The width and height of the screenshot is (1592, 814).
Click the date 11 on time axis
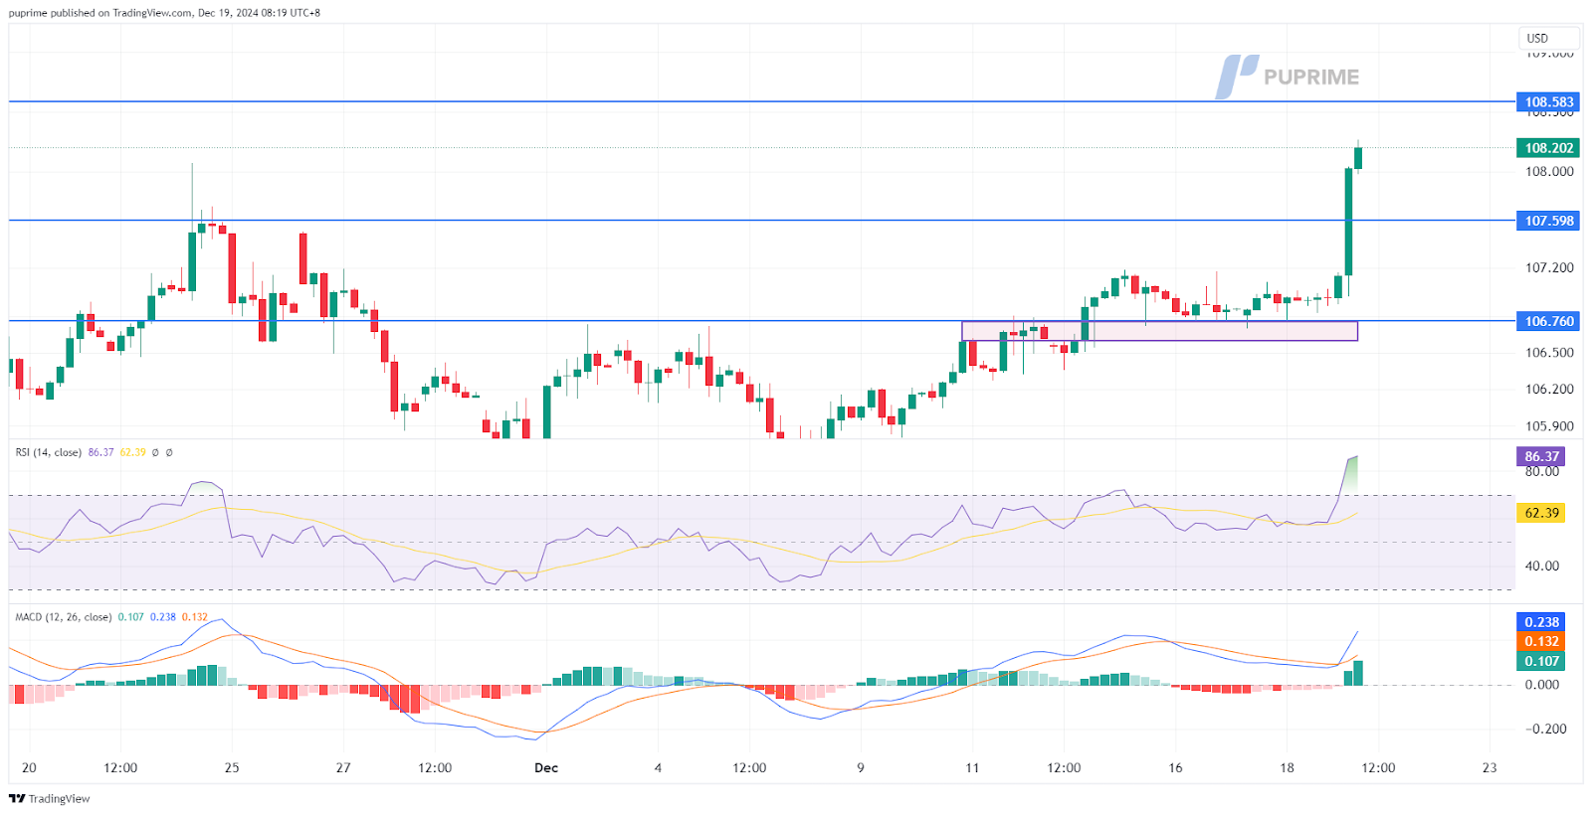(972, 767)
